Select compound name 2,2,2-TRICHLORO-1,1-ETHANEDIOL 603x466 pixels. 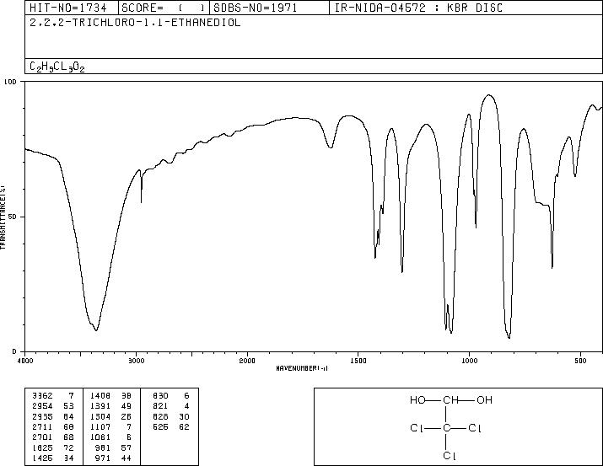coord(135,23)
